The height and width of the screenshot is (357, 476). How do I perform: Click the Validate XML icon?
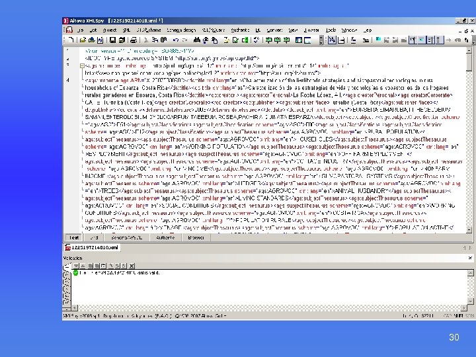[235, 40]
